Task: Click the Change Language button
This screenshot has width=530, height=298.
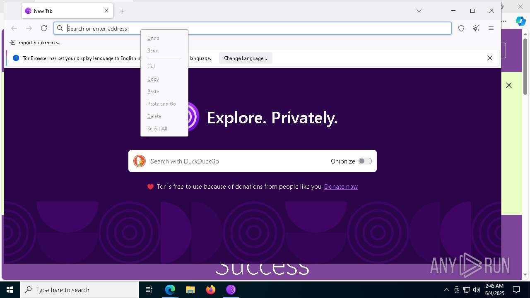Action: (x=246, y=58)
